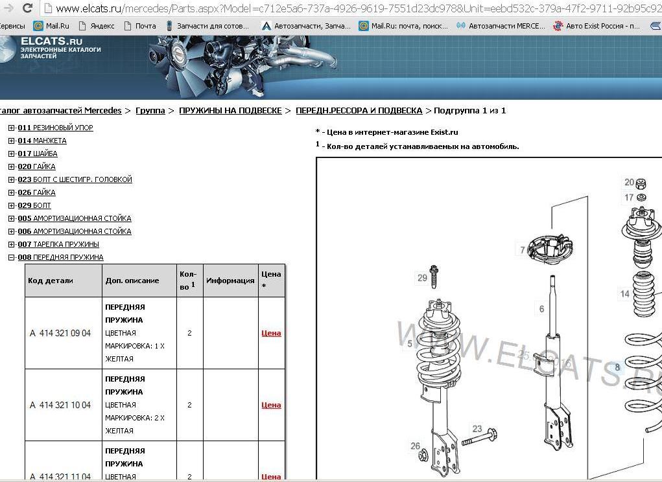This screenshot has width=662, height=482.
Task: Go to Группа breadcrumb link
Action: pyautogui.click(x=150, y=111)
